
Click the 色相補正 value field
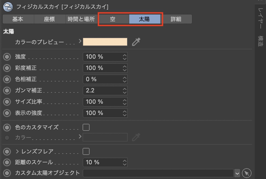(102, 79)
